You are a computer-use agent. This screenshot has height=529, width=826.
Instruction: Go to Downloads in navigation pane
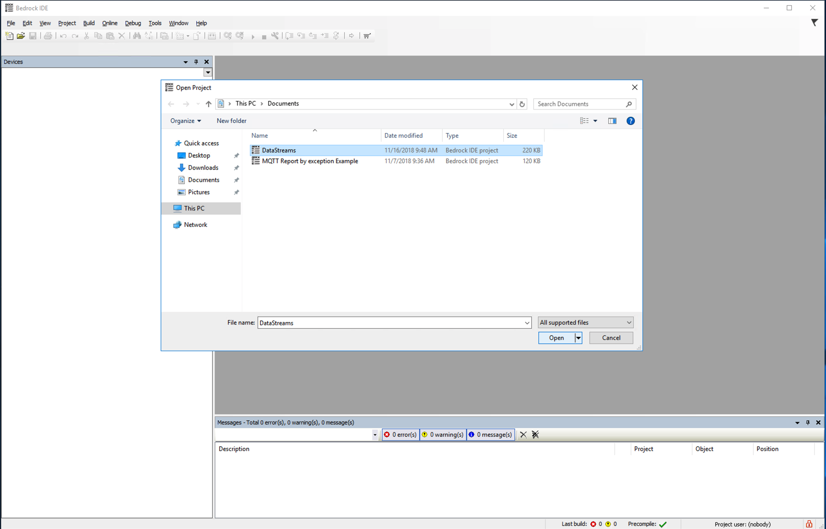(203, 168)
